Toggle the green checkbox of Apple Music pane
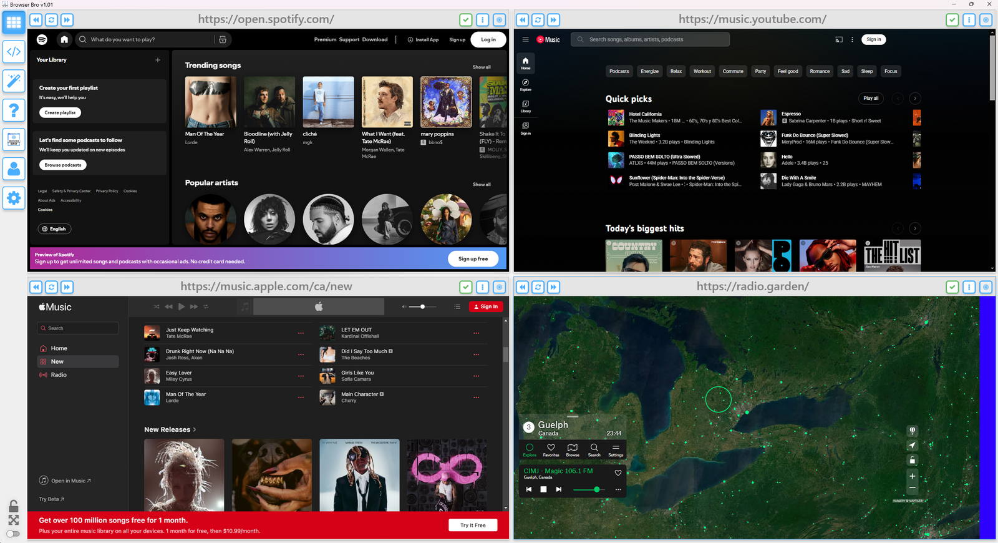 tap(466, 287)
